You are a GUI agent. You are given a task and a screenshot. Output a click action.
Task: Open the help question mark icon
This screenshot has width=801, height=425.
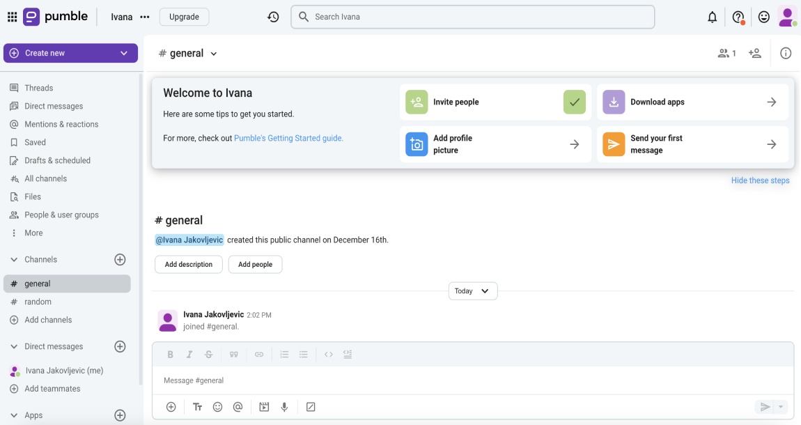pyautogui.click(x=738, y=17)
